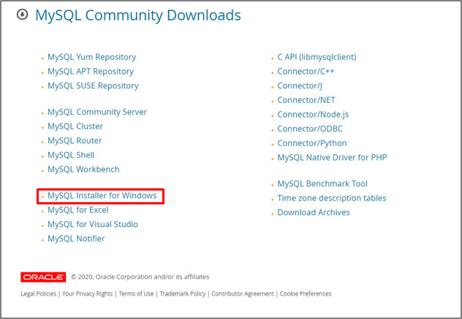Select MySQL Installer for Windows
This screenshot has height=319, width=462.
pos(102,196)
